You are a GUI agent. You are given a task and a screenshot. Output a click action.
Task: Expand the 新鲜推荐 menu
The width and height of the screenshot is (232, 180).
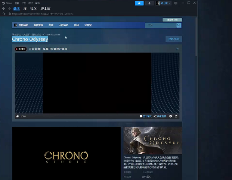click(38, 25)
